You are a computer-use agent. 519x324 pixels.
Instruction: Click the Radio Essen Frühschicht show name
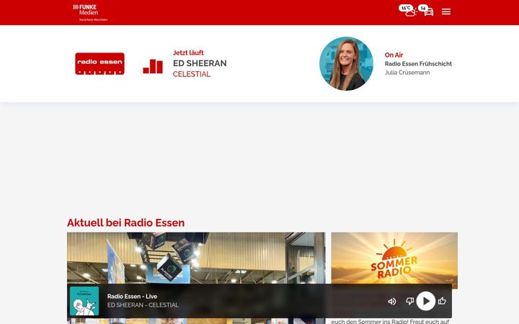click(x=418, y=64)
